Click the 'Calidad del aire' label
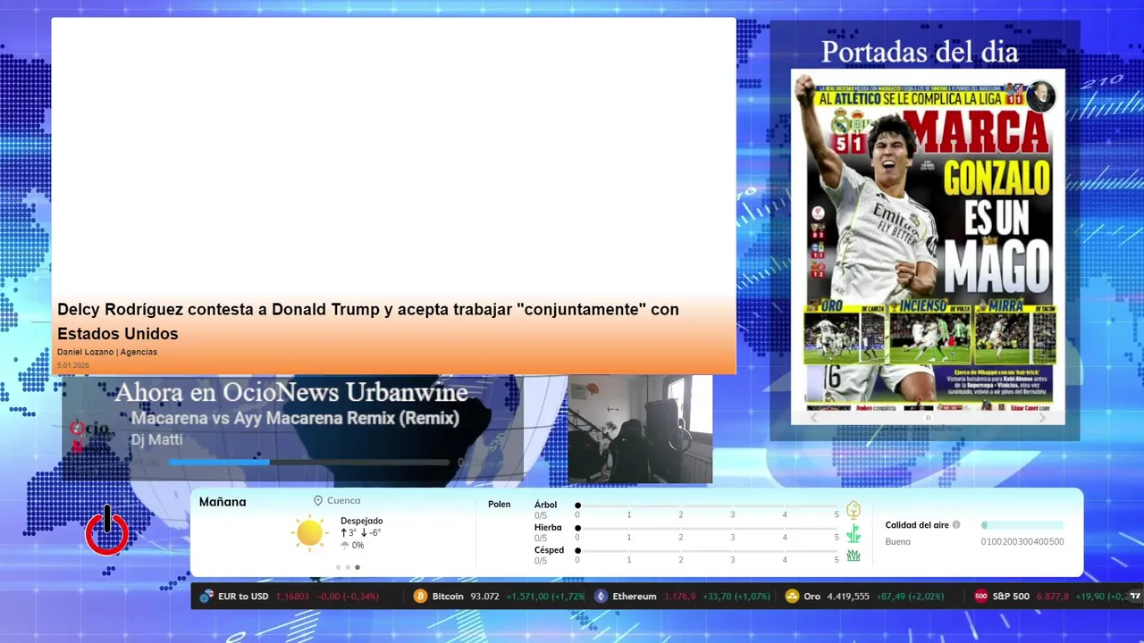The width and height of the screenshot is (1144, 643). tap(917, 525)
